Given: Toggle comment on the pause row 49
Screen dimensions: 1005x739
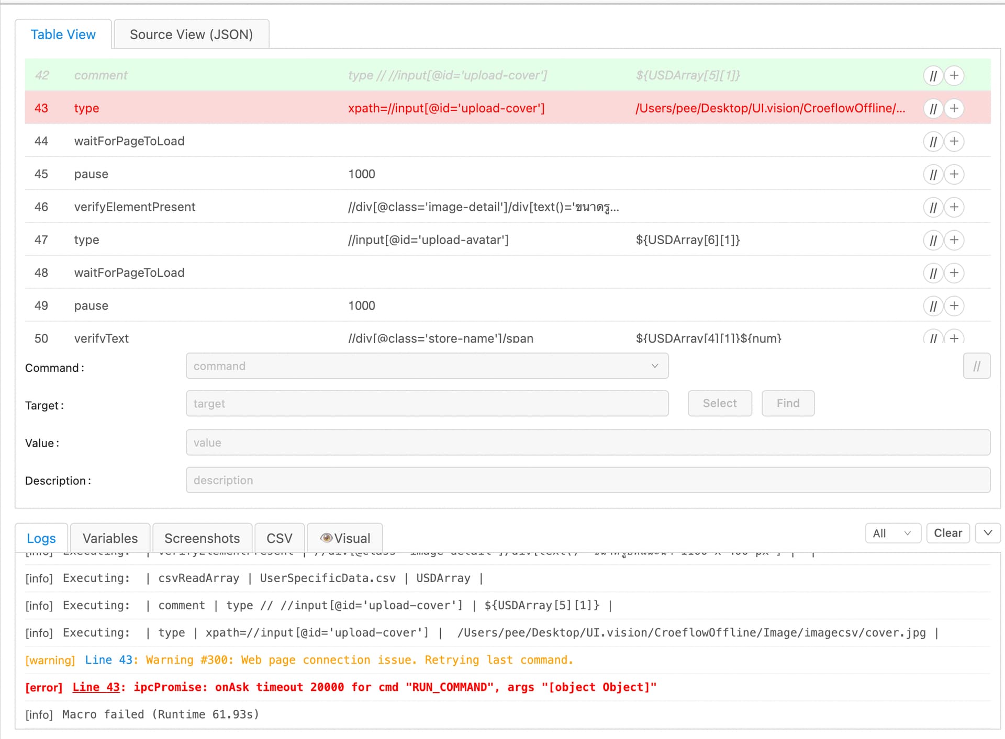Looking at the screenshot, I should (933, 306).
